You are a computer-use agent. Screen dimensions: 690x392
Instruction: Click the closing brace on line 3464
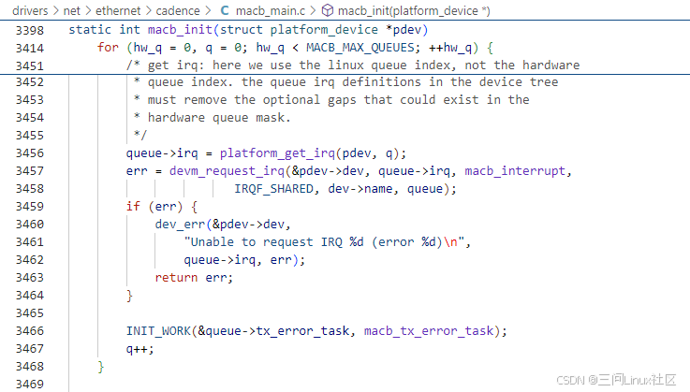coord(129,296)
